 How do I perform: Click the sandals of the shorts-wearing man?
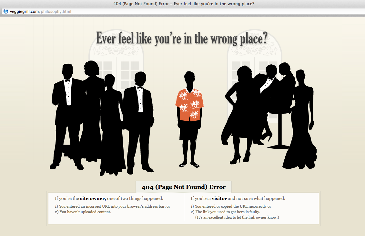click(189, 165)
